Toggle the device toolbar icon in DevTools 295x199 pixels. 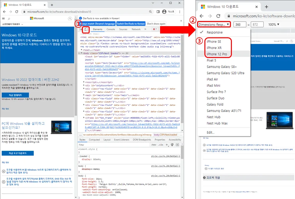pyautogui.click(x=86, y=29)
